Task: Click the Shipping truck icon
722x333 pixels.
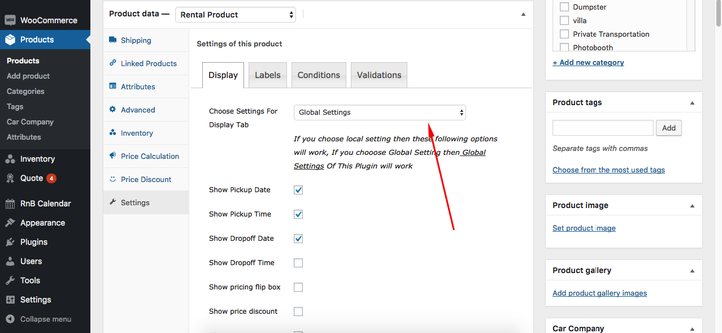Action: coord(112,40)
